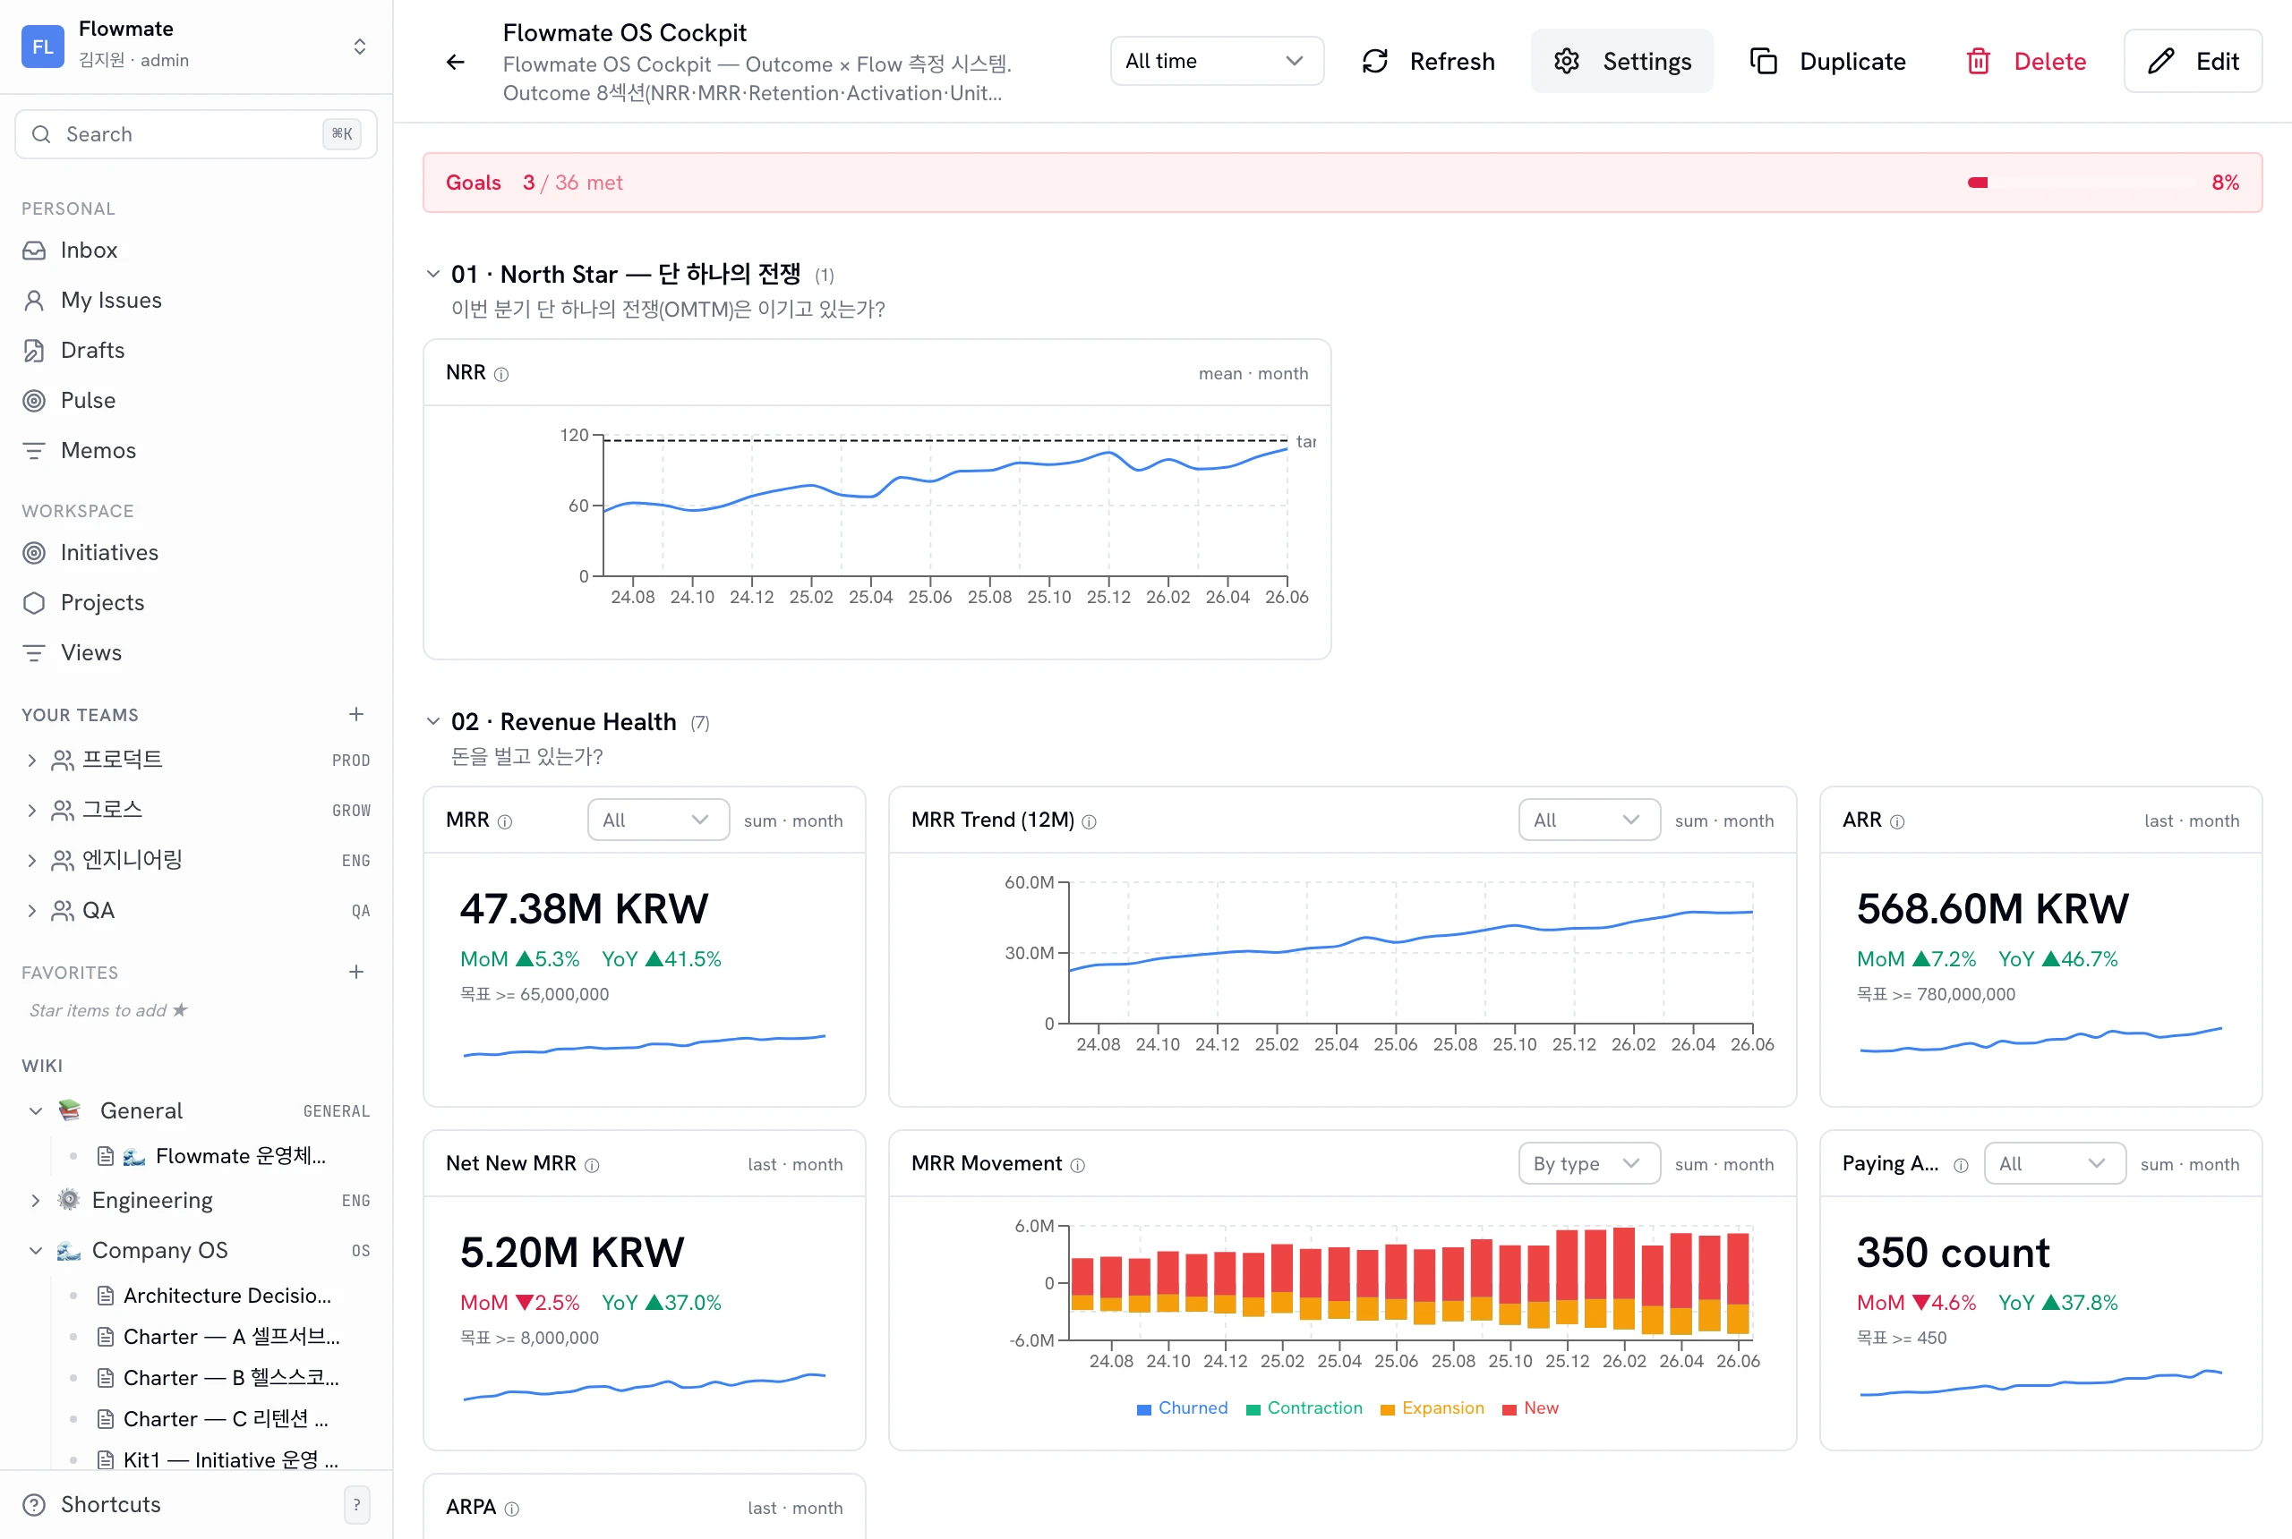Collapse the 01 North Star section
Screen dimensions: 2292x1539
[433, 274]
